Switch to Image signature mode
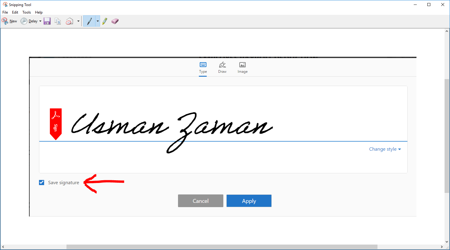Screen dimensions: 450x250 (x=242, y=67)
